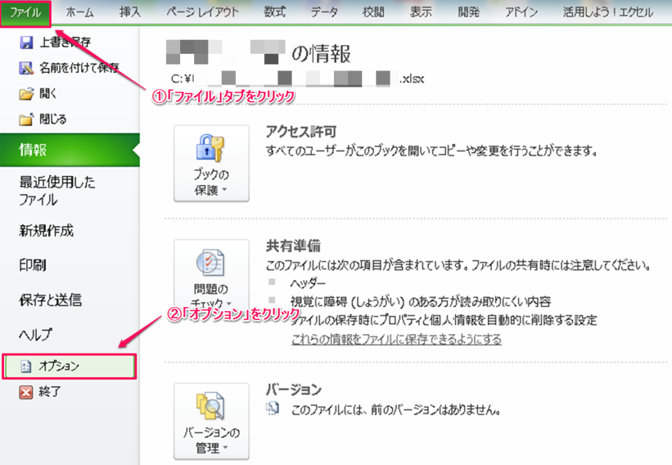Click これらの情報をファイルに保存できるようにする link
672x465 pixels.
396,339
